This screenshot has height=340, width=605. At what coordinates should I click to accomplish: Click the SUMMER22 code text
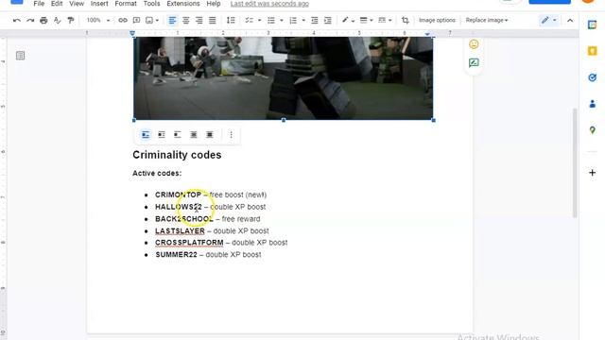pos(176,254)
